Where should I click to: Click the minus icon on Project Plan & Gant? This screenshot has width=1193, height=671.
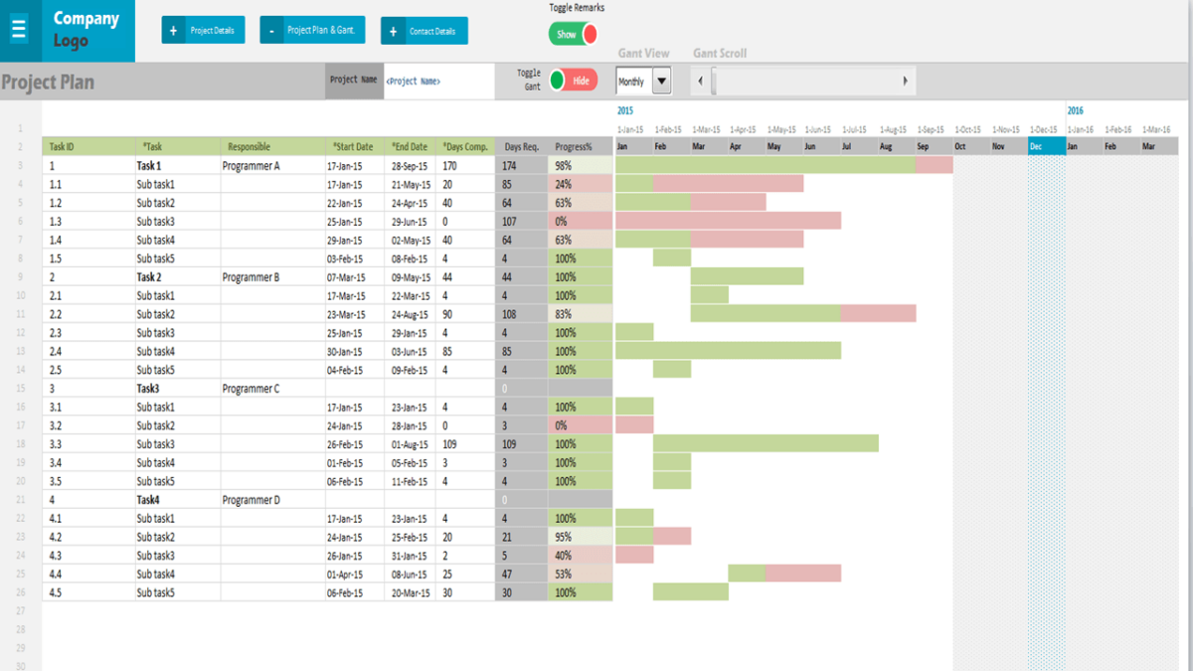click(x=273, y=30)
